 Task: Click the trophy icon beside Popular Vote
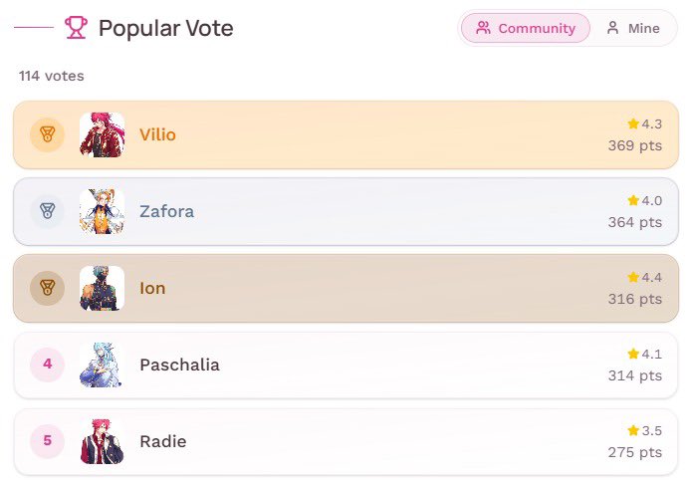click(x=76, y=28)
